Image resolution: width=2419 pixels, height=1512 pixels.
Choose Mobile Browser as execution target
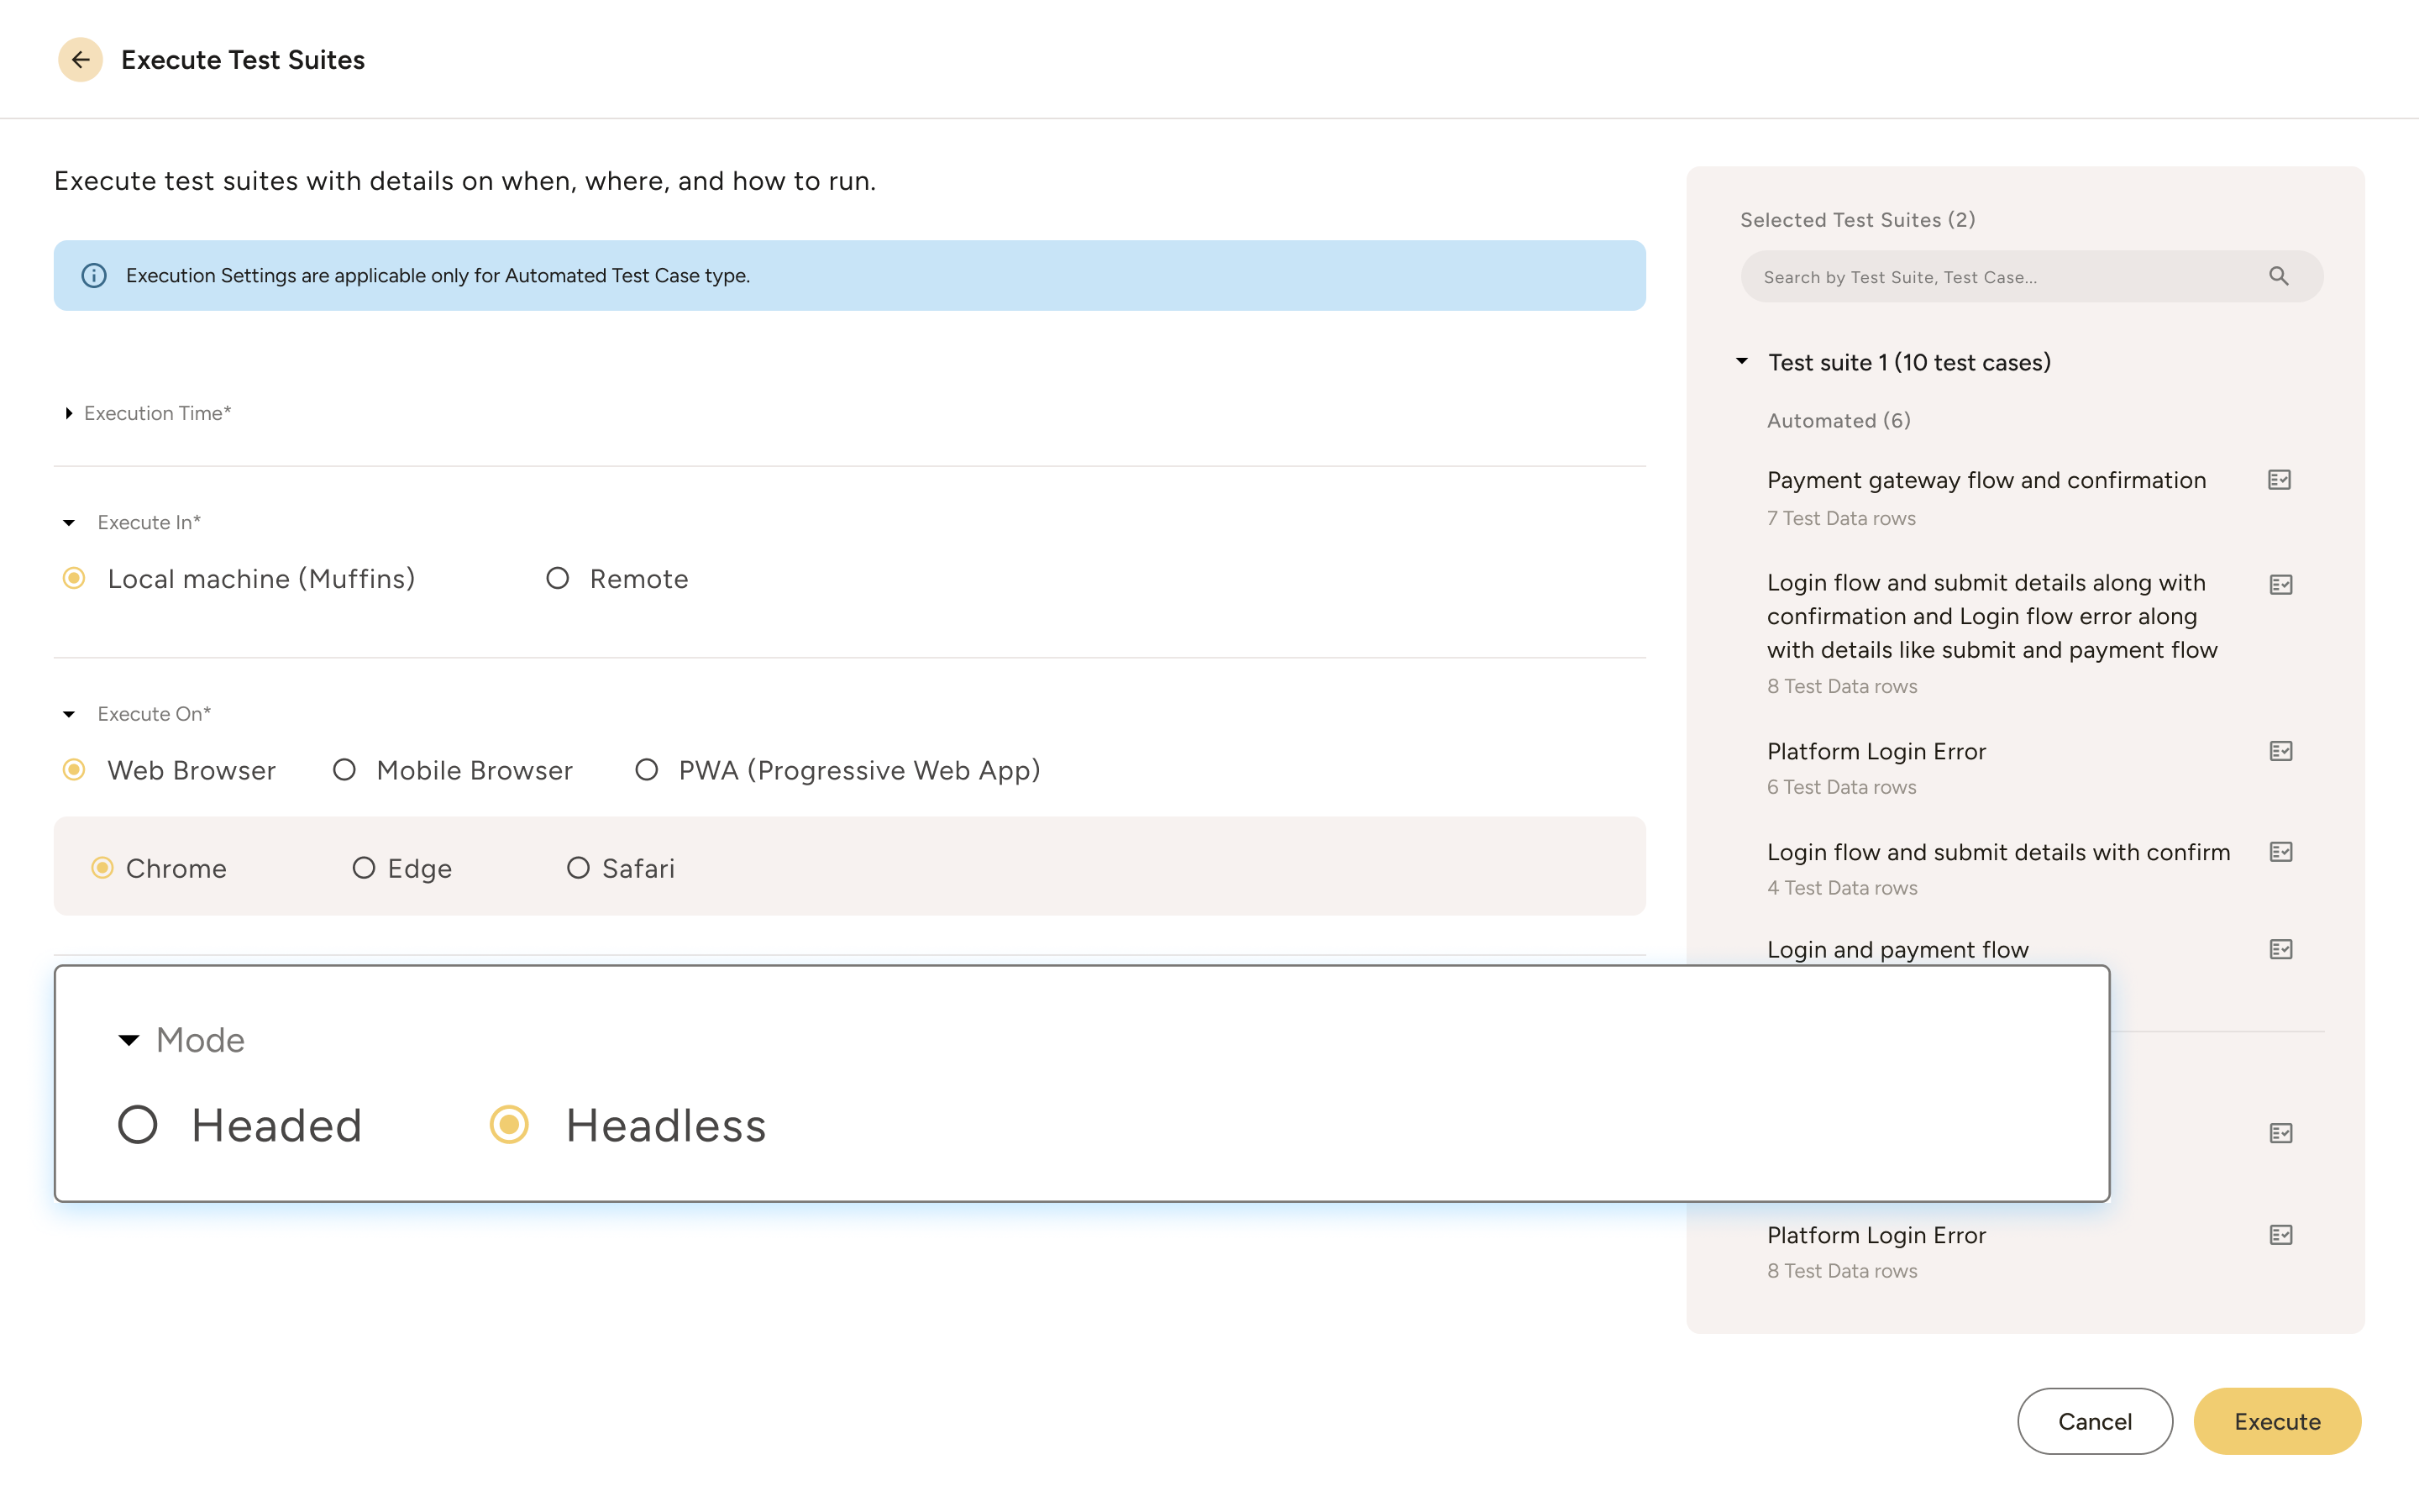coord(345,769)
